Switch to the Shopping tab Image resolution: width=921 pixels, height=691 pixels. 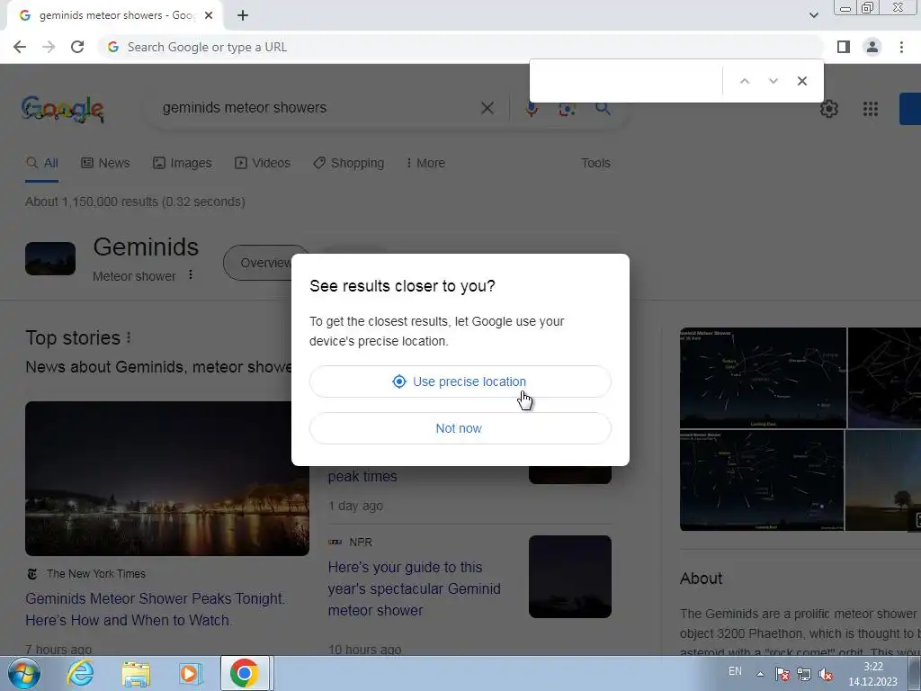click(348, 164)
